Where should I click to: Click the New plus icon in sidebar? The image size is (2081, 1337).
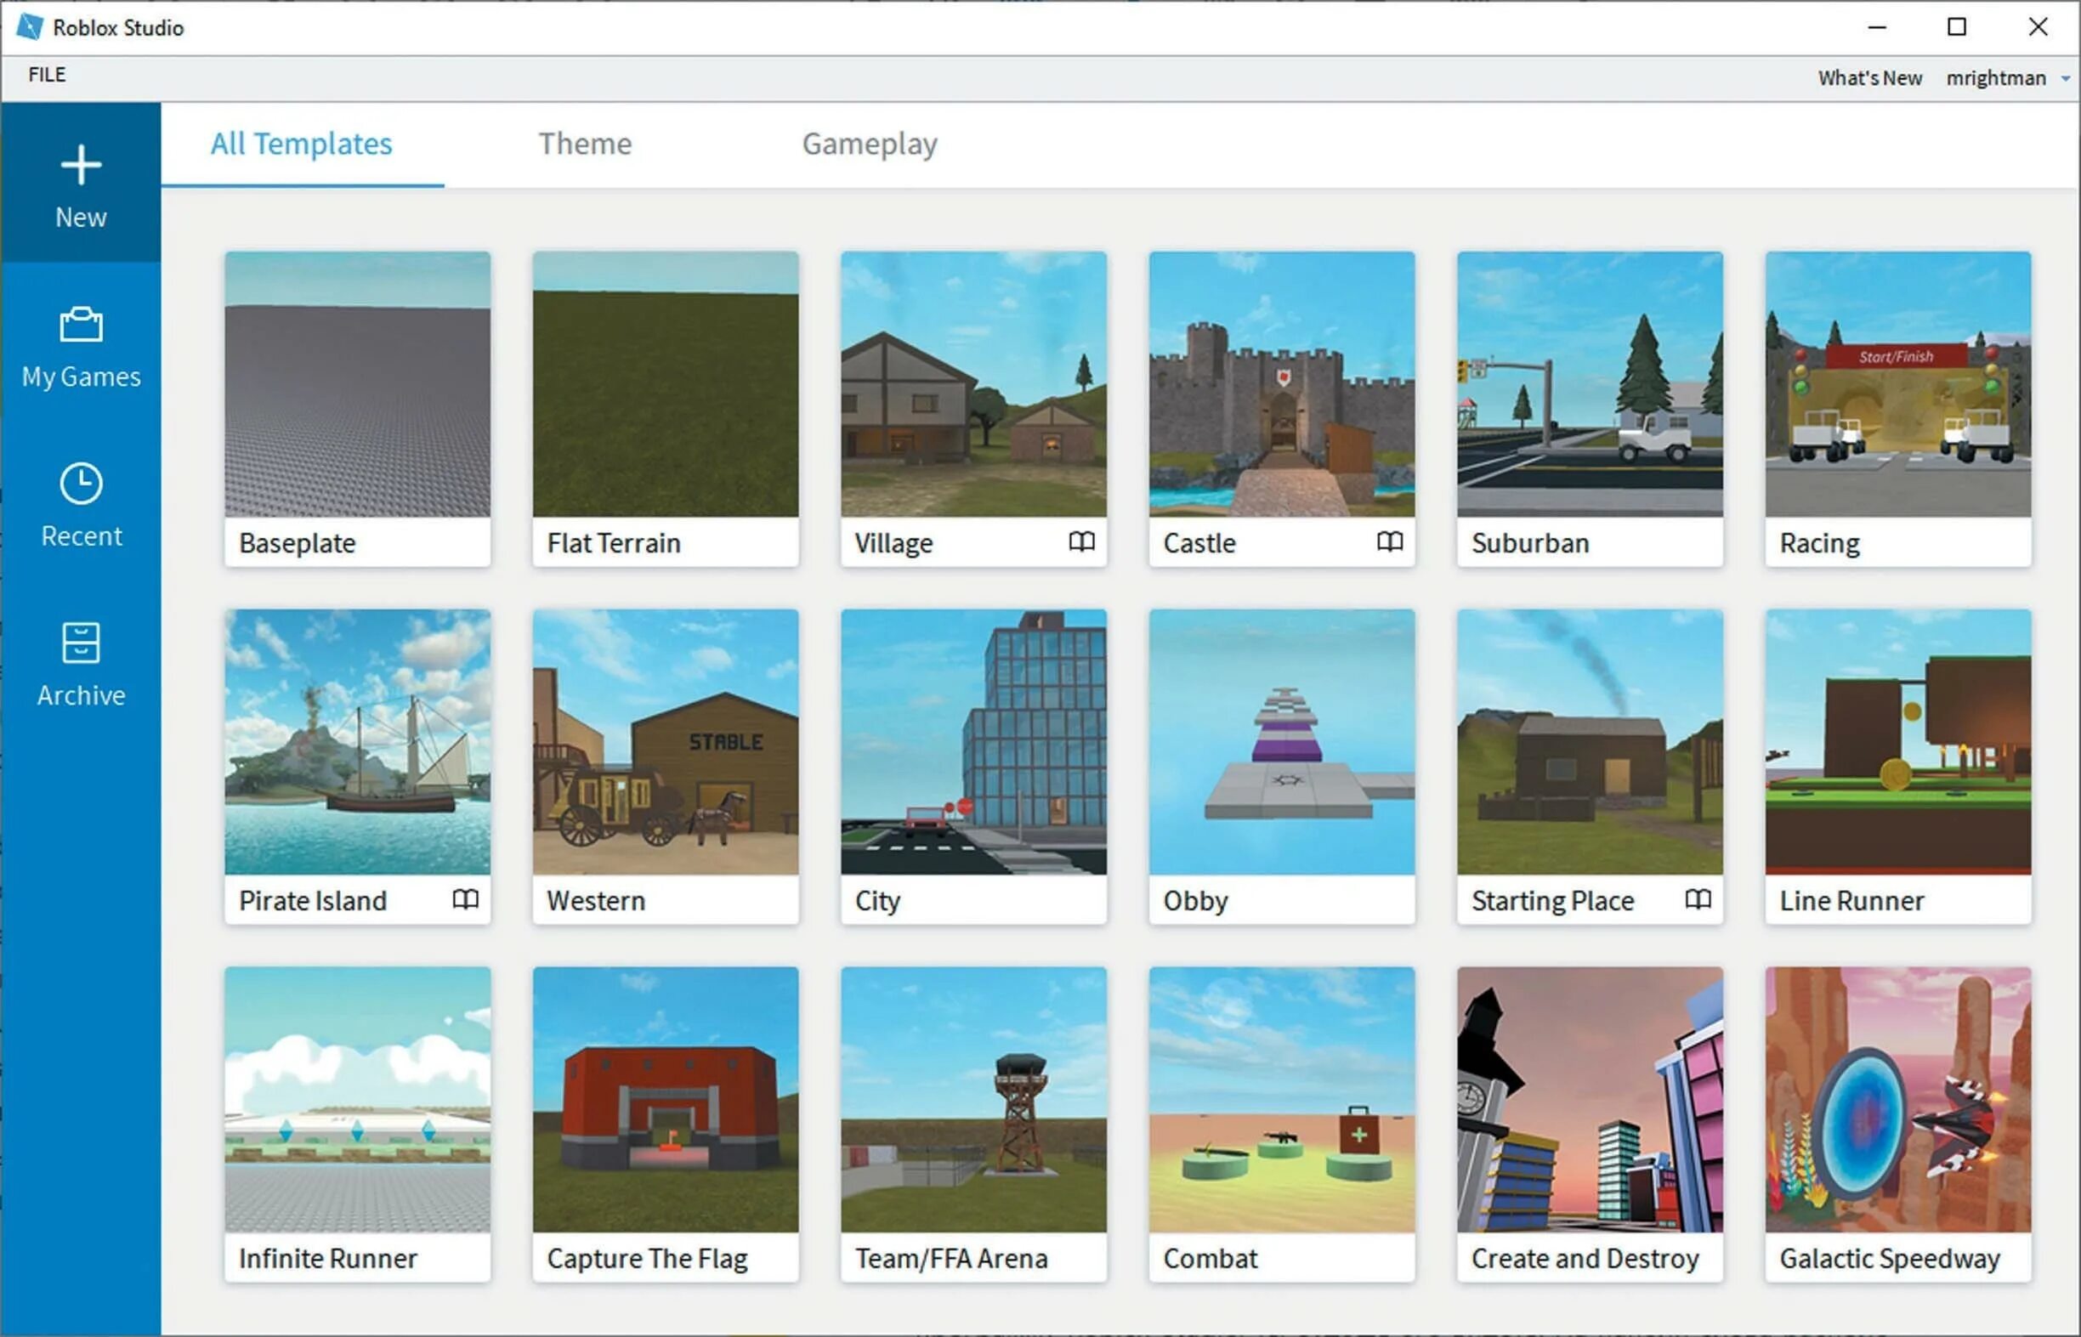click(x=81, y=165)
